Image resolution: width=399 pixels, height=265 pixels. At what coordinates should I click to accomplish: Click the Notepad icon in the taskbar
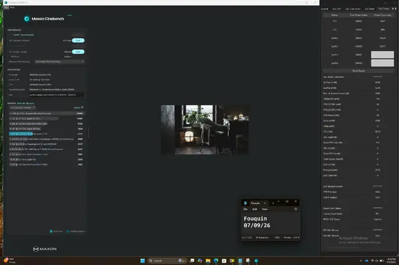point(240,261)
